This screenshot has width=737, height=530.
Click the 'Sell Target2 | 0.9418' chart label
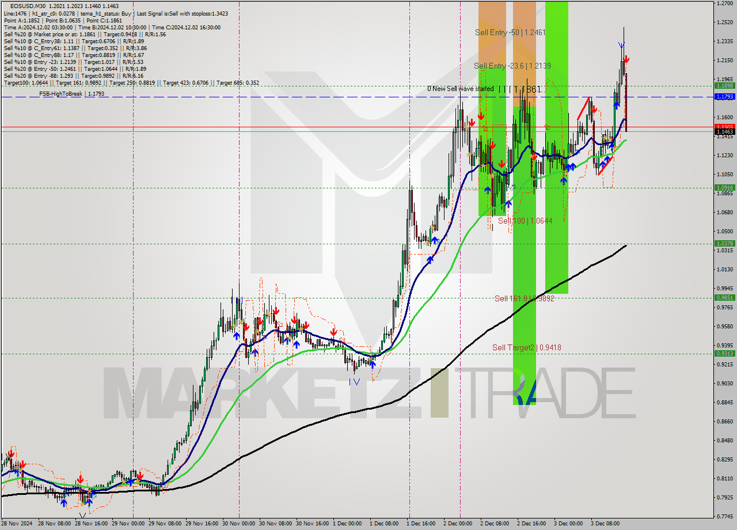tap(527, 347)
